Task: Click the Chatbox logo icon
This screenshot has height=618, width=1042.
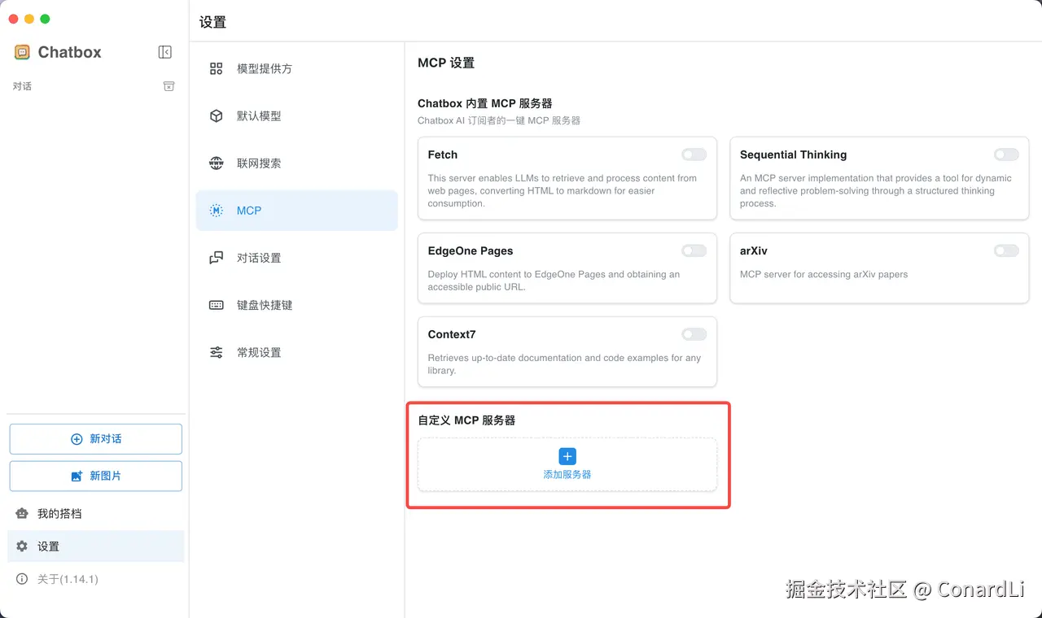Action: click(22, 52)
